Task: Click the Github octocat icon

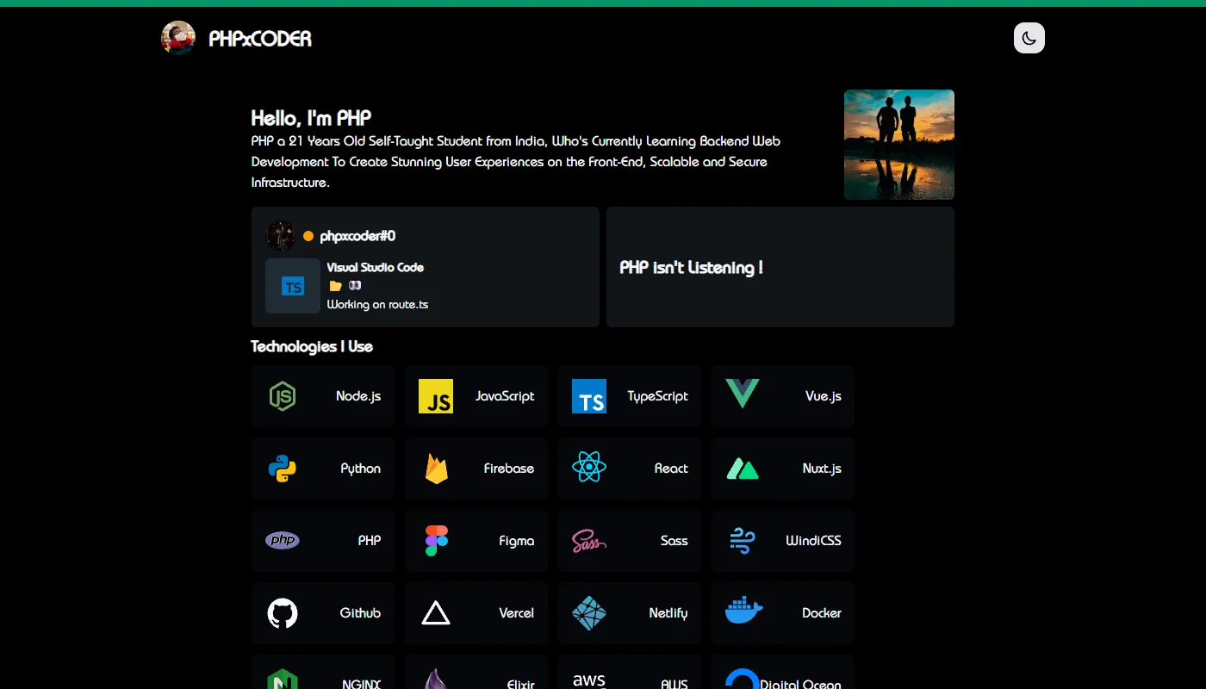Action: (x=283, y=613)
